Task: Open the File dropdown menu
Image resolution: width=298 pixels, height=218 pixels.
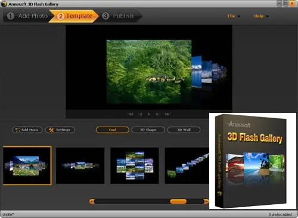Action: pos(234,16)
